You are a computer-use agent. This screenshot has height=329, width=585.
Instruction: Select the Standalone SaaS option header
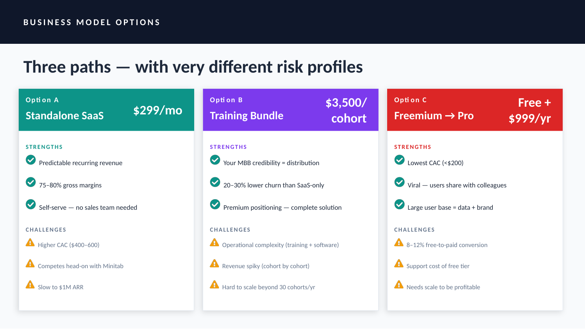(x=65, y=116)
